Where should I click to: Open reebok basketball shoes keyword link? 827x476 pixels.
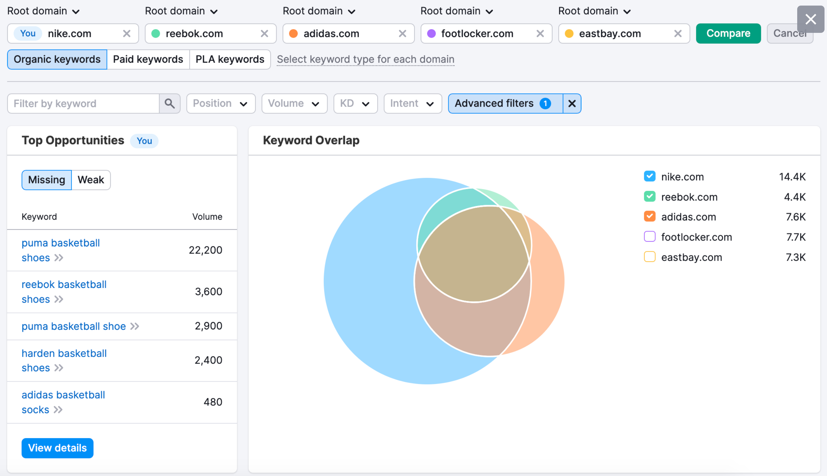click(64, 292)
